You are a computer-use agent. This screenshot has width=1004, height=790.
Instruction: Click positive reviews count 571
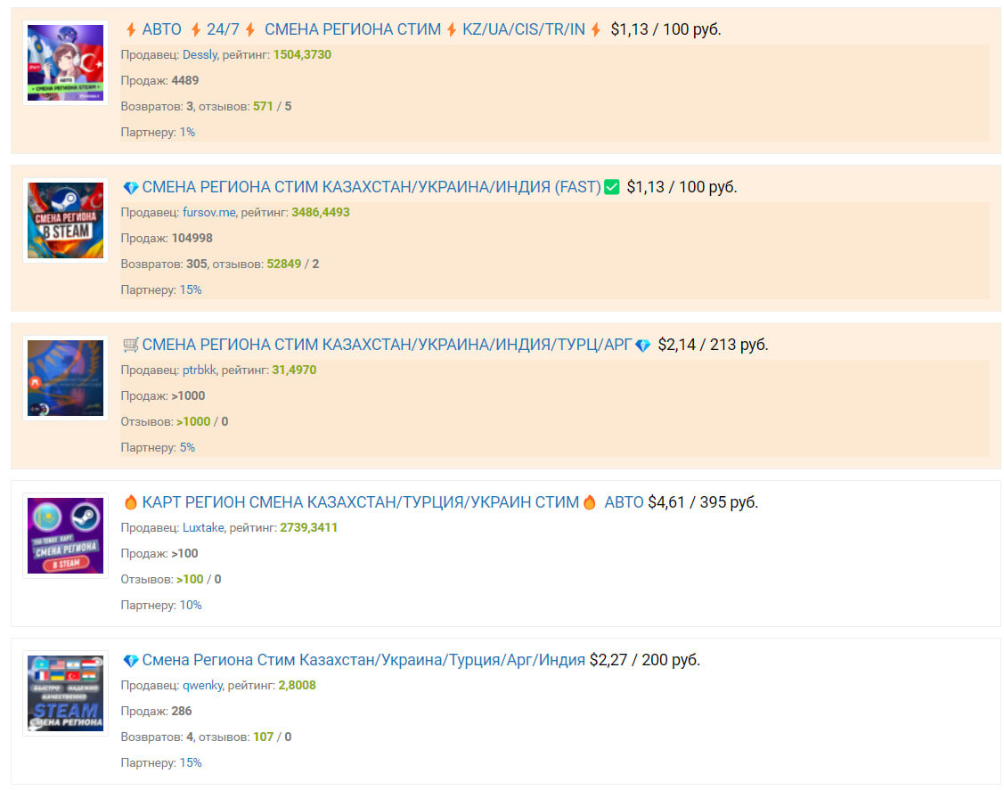pyautogui.click(x=263, y=106)
